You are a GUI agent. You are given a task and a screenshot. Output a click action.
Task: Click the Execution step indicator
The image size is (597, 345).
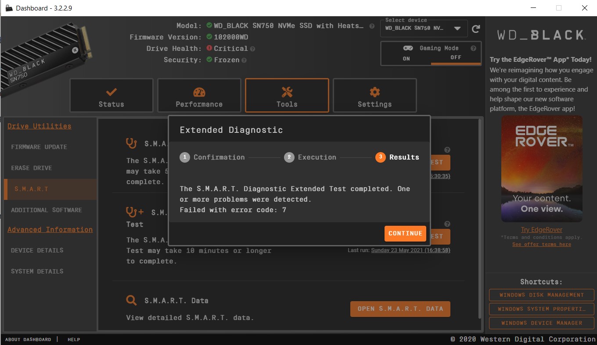310,157
